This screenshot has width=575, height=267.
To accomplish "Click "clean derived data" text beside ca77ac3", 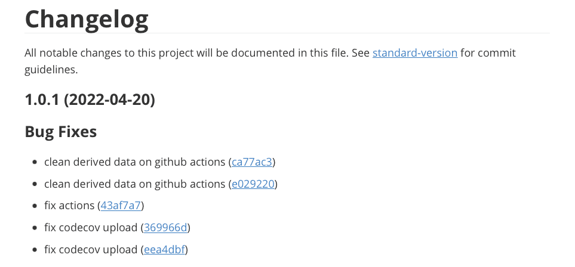I will (134, 162).
